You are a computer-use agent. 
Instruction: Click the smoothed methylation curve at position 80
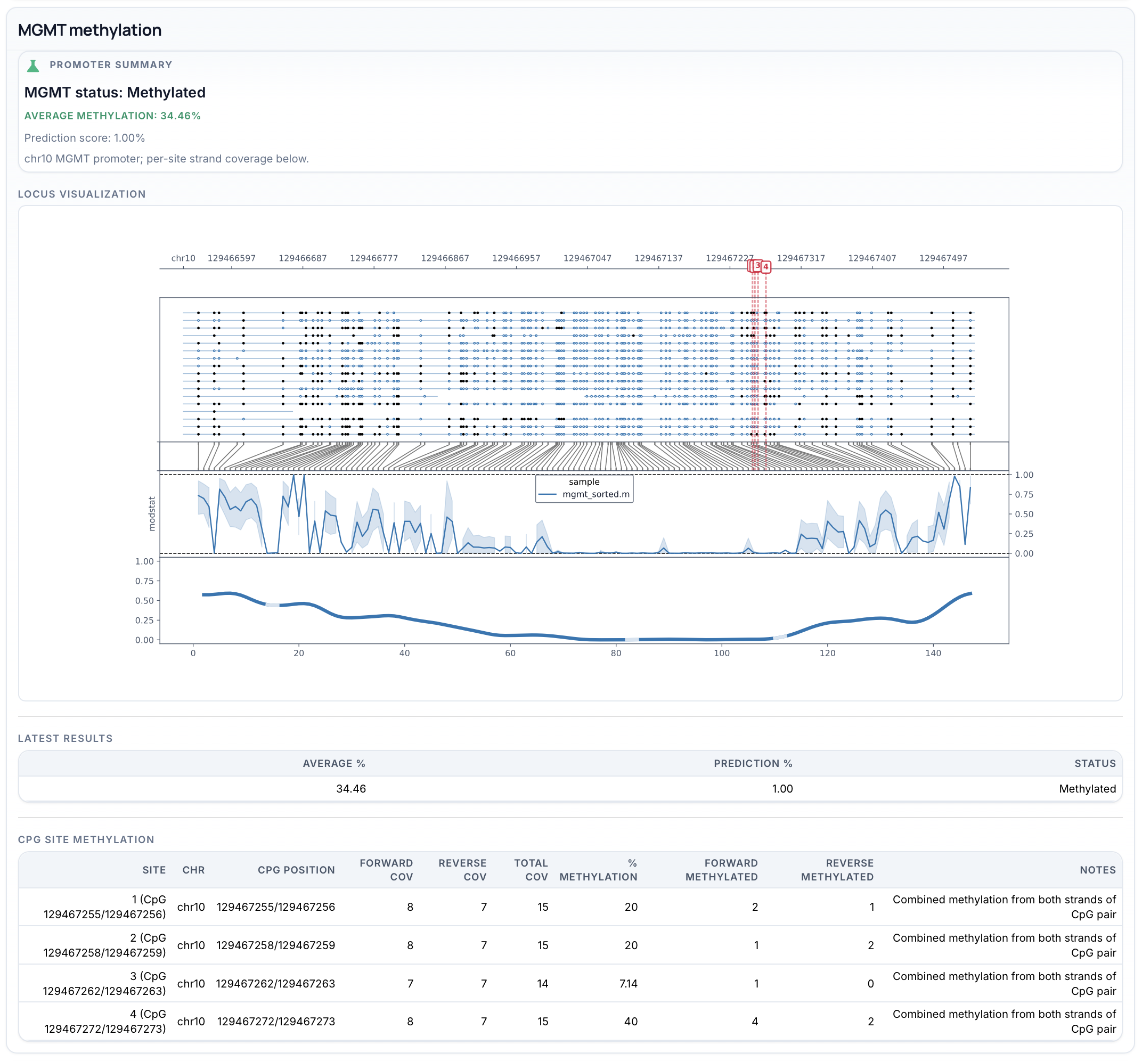618,637
